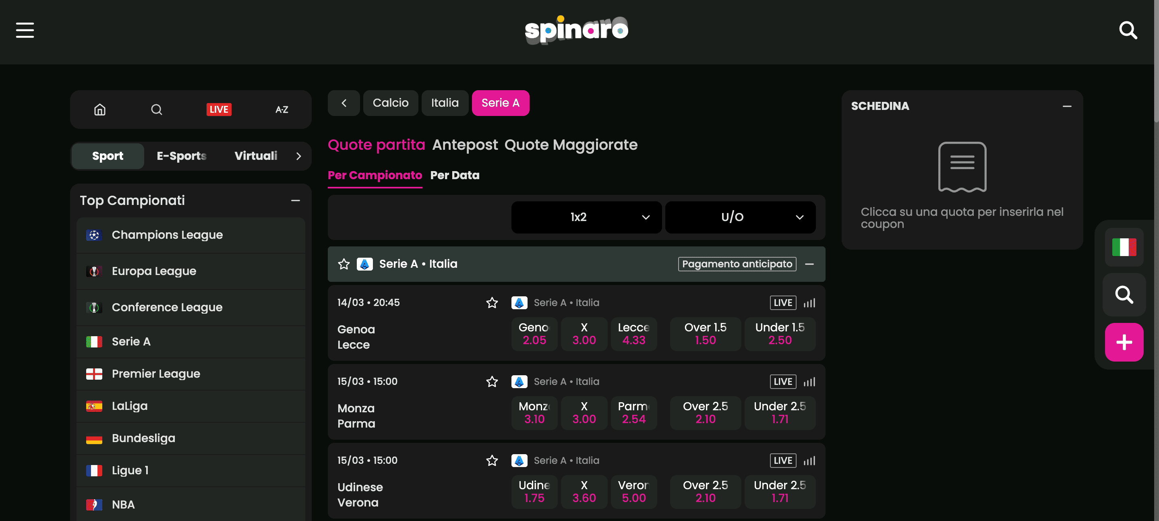
Task: Bet on Udinese win at 1.75
Action: [534, 492]
